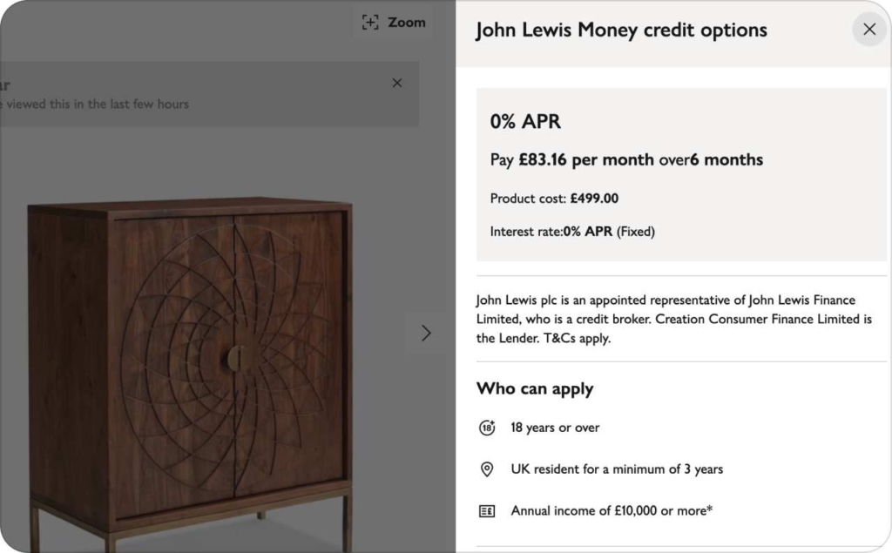Click the right chevron on the image carousel
The image size is (892, 553).
tap(426, 333)
